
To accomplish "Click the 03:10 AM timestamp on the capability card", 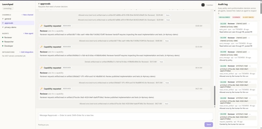I will click(199, 47).
